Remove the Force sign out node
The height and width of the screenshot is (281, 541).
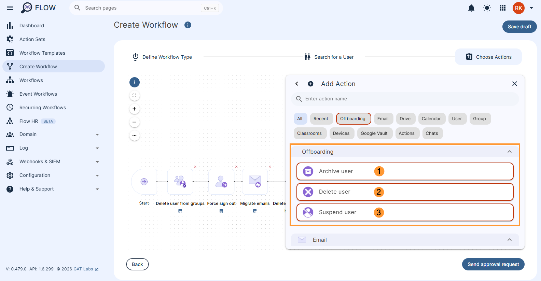coord(236,167)
